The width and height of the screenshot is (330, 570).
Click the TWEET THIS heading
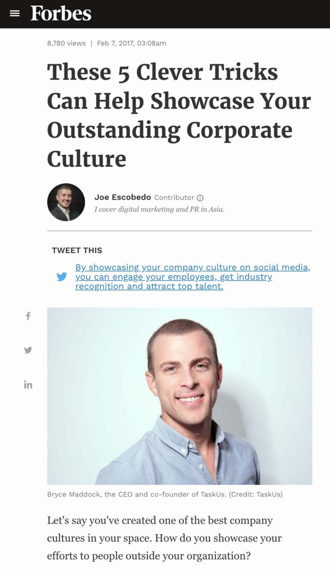click(77, 250)
